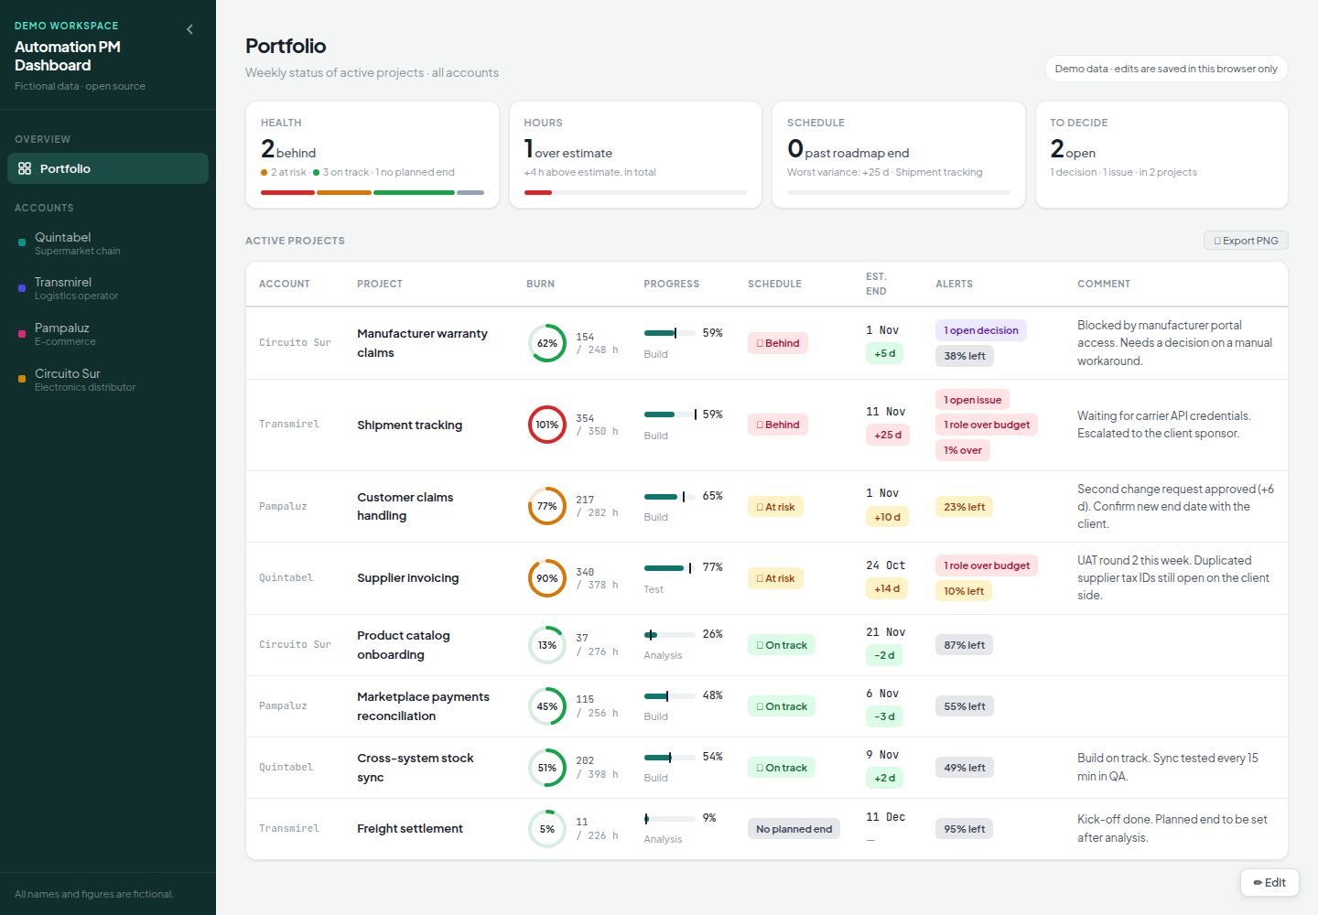Click the 77% burn ring for claims handling
The width and height of the screenshot is (1318, 915).
coord(547,506)
